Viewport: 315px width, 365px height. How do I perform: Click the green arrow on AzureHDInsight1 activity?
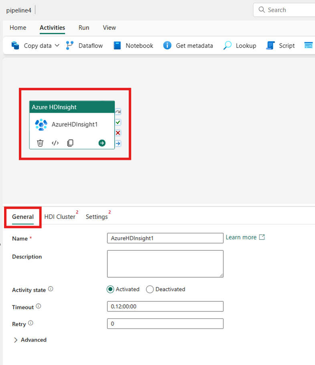[x=102, y=143]
